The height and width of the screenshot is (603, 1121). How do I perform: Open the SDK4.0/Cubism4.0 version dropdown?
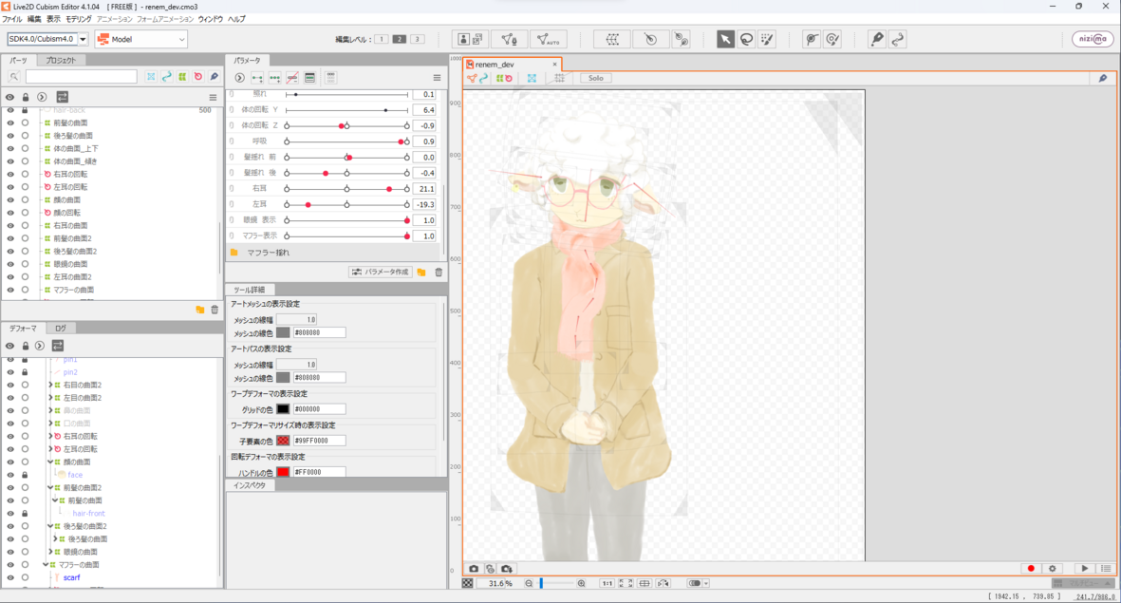pos(83,39)
